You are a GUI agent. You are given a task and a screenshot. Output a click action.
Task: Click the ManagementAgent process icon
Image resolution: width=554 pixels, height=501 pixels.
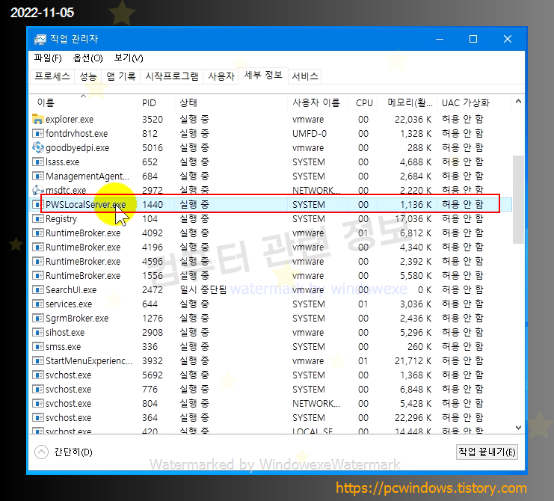click(38, 176)
